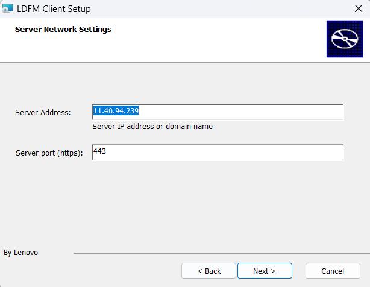Click the blue disc logo in the header
Viewport: 370px width, 287px height.
click(x=344, y=39)
